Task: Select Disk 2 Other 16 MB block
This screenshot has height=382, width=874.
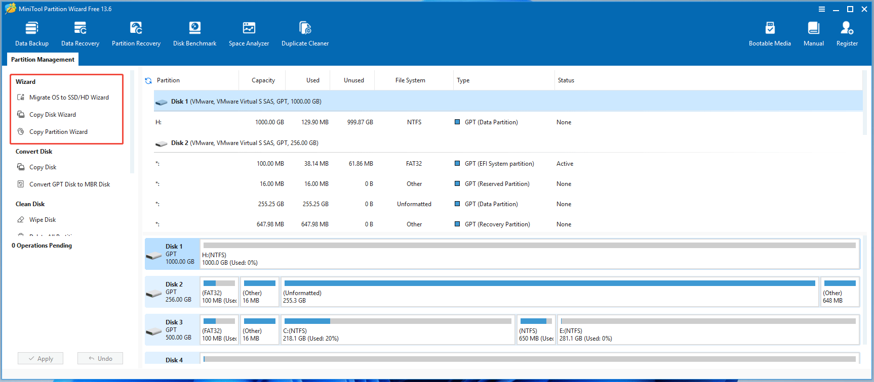Action: 259,292
